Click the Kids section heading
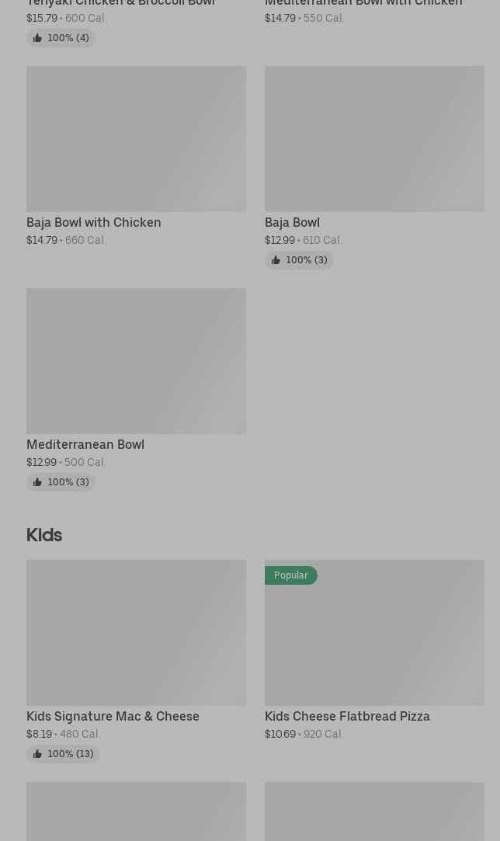This screenshot has width=500, height=841. pyautogui.click(x=44, y=534)
